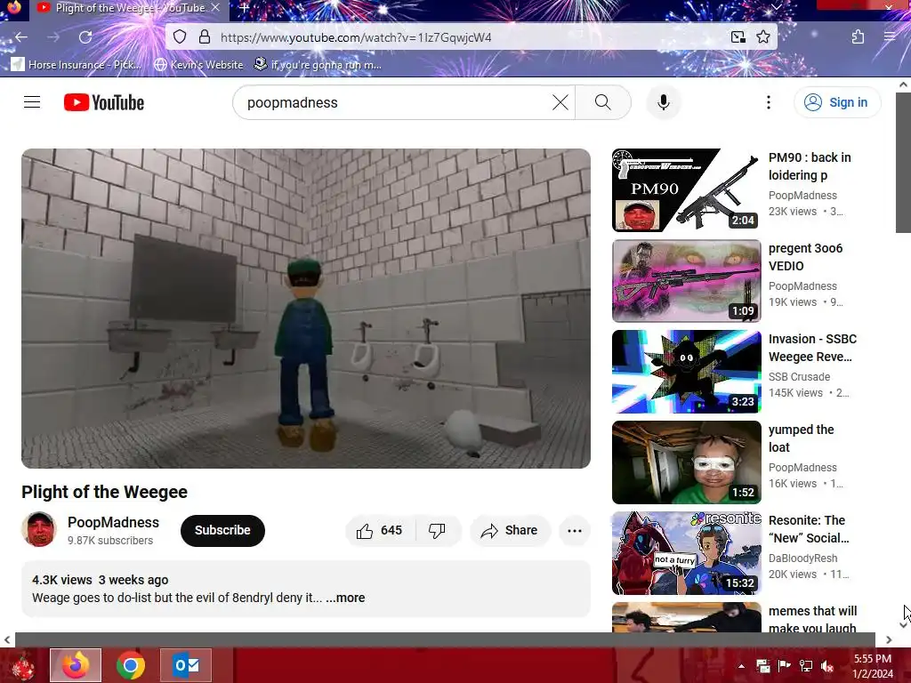Open Invasion SSBC Weegee thumbnail
911x683 pixels.
[686, 371]
